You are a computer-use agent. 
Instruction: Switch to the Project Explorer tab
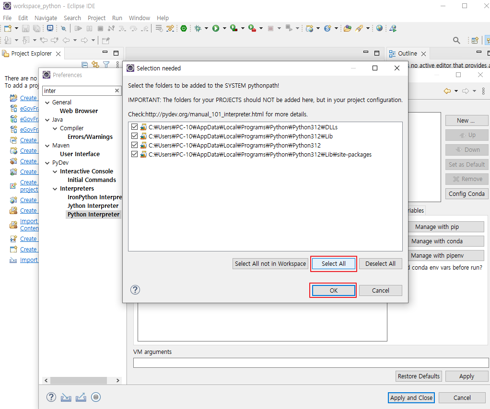(31, 53)
